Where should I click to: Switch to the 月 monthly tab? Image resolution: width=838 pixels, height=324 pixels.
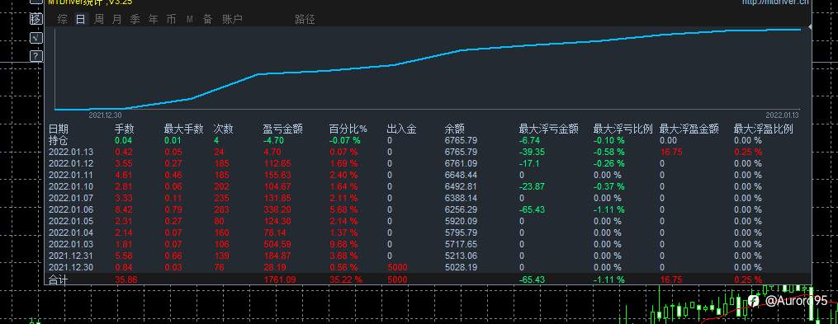[x=117, y=19]
